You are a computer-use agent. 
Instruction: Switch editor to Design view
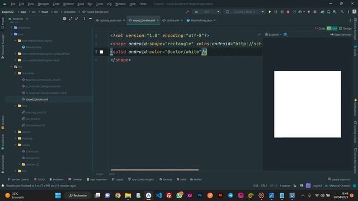point(345,28)
